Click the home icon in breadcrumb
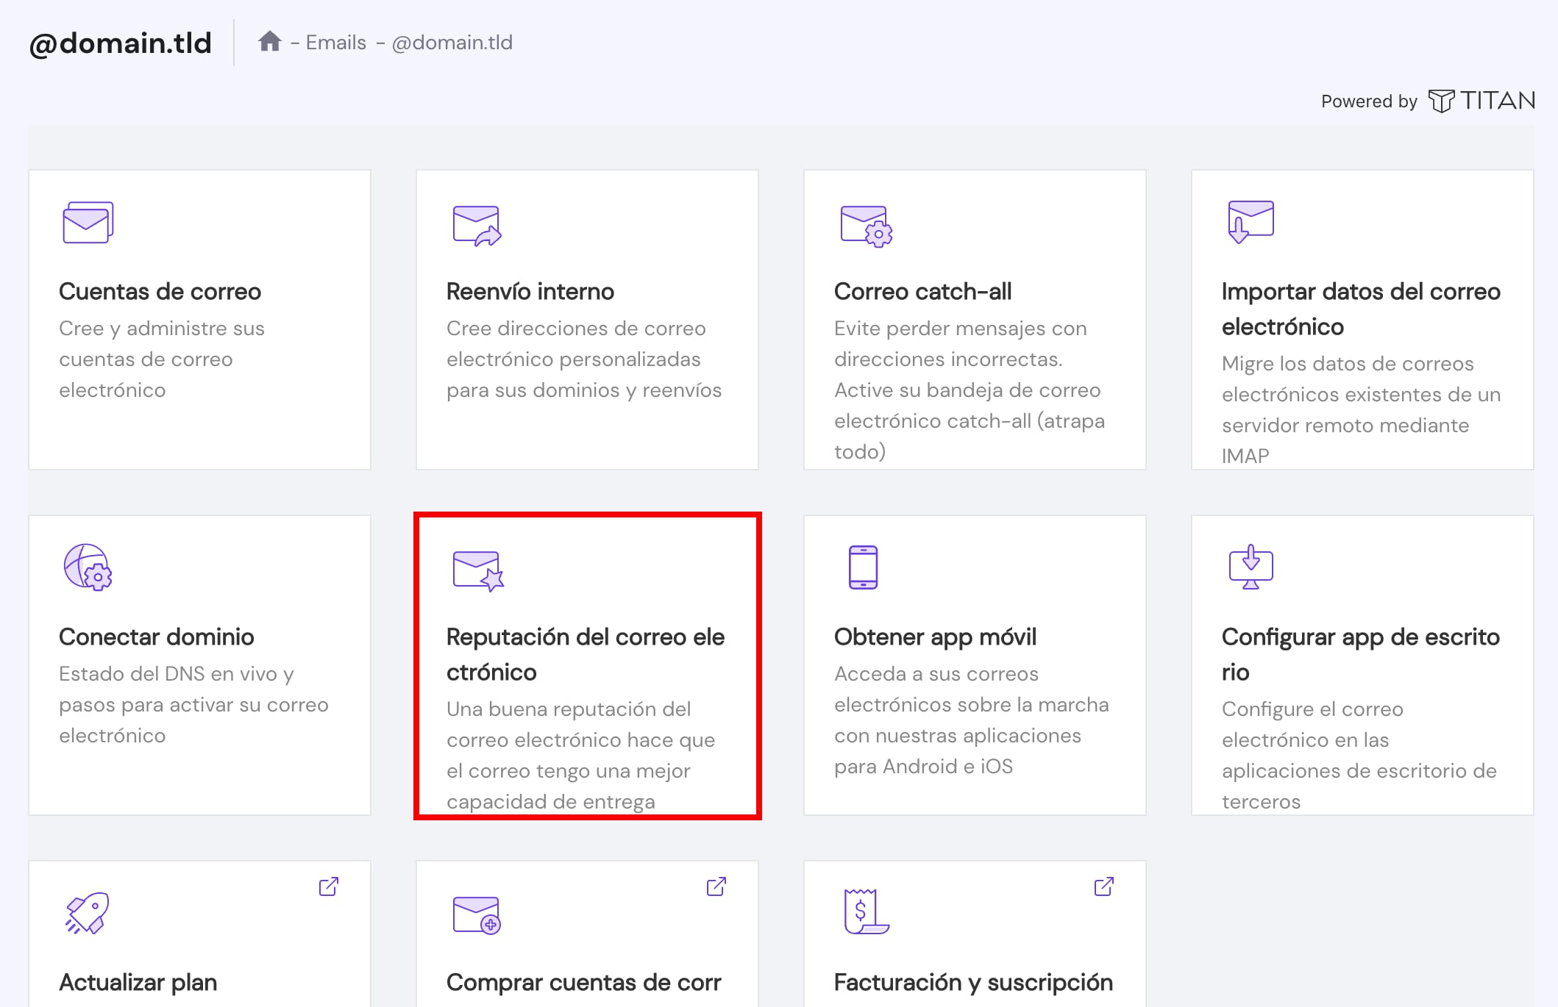This screenshot has width=1558, height=1007. point(270,41)
